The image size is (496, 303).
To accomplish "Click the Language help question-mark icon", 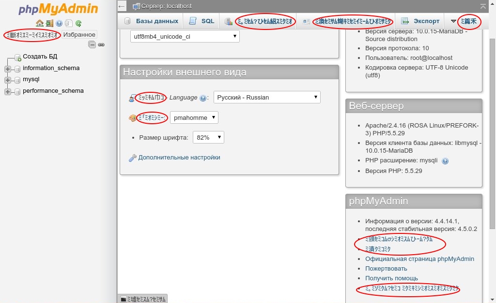I will (x=203, y=98).
